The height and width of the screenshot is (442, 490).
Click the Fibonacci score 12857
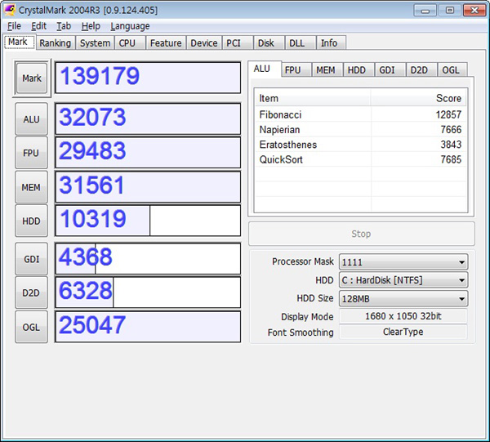click(448, 114)
